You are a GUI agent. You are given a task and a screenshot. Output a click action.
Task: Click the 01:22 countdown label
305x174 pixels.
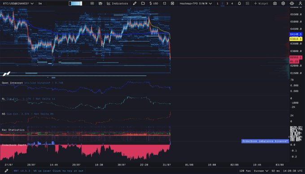tap(294, 61)
